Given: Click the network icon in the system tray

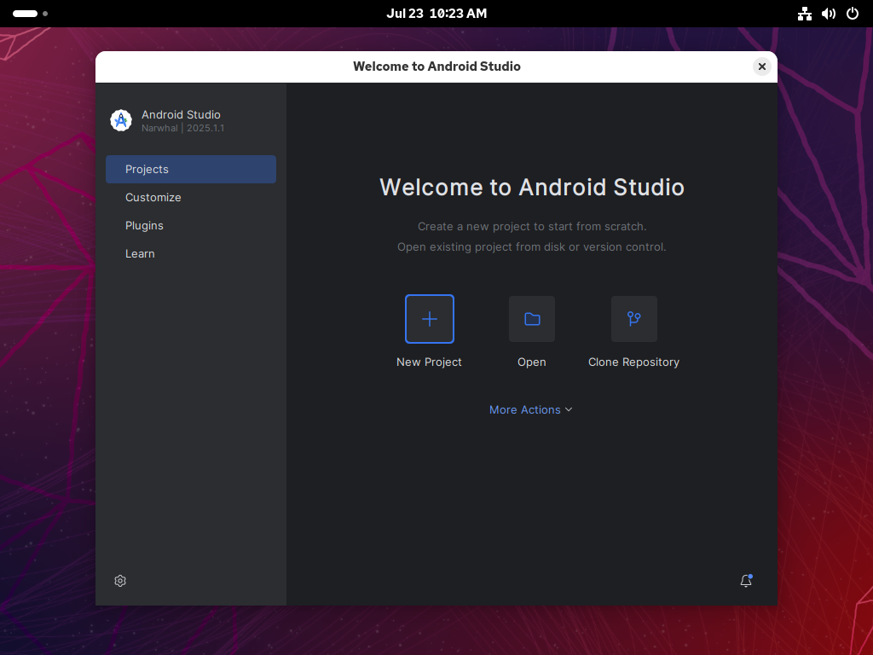Looking at the screenshot, I should pyautogui.click(x=804, y=14).
